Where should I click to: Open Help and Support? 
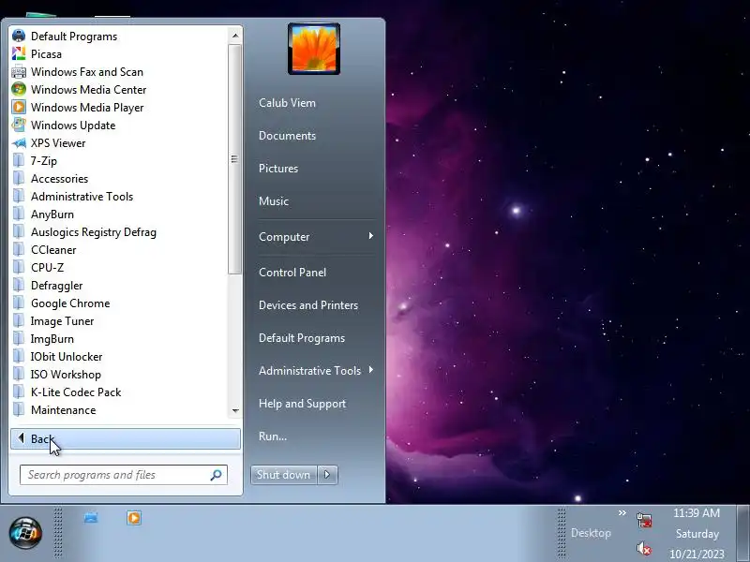302,404
